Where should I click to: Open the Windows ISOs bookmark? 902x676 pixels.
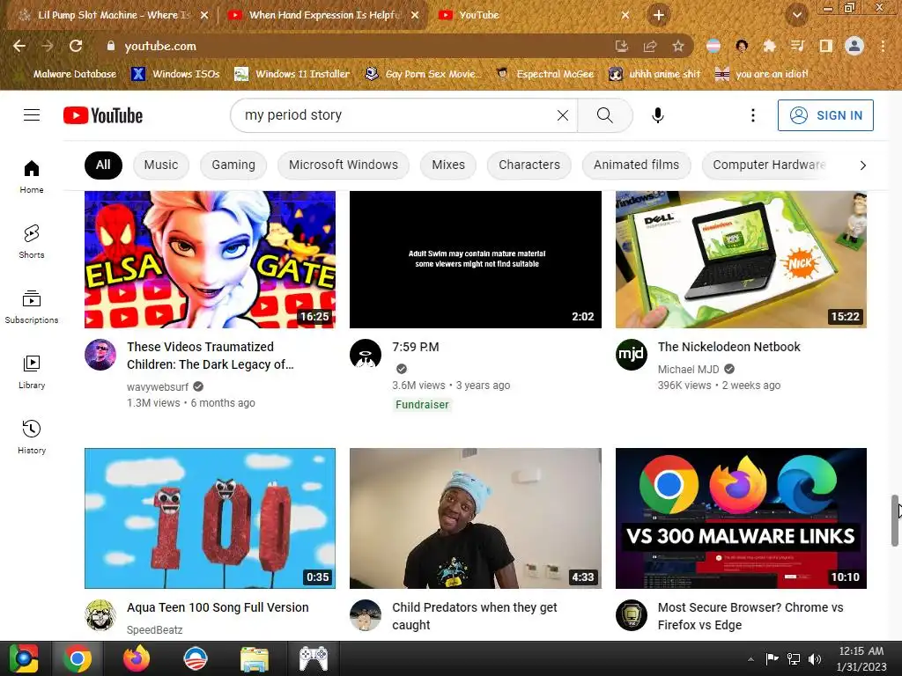pos(176,74)
